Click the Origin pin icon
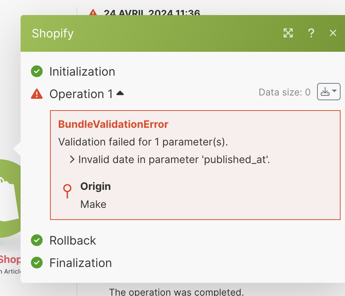Viewport: 345px width, 296px height. [x=67, y=191]
